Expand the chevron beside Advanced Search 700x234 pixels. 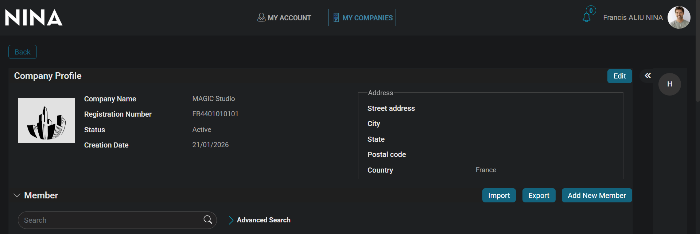(x=231, y=220)
